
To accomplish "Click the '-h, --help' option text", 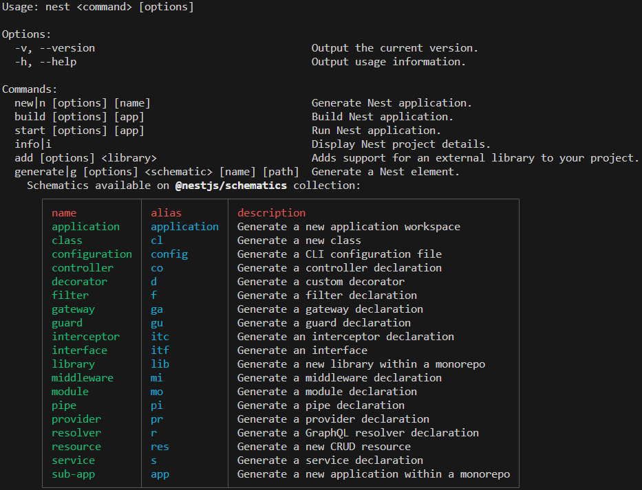I will [45, 62].
